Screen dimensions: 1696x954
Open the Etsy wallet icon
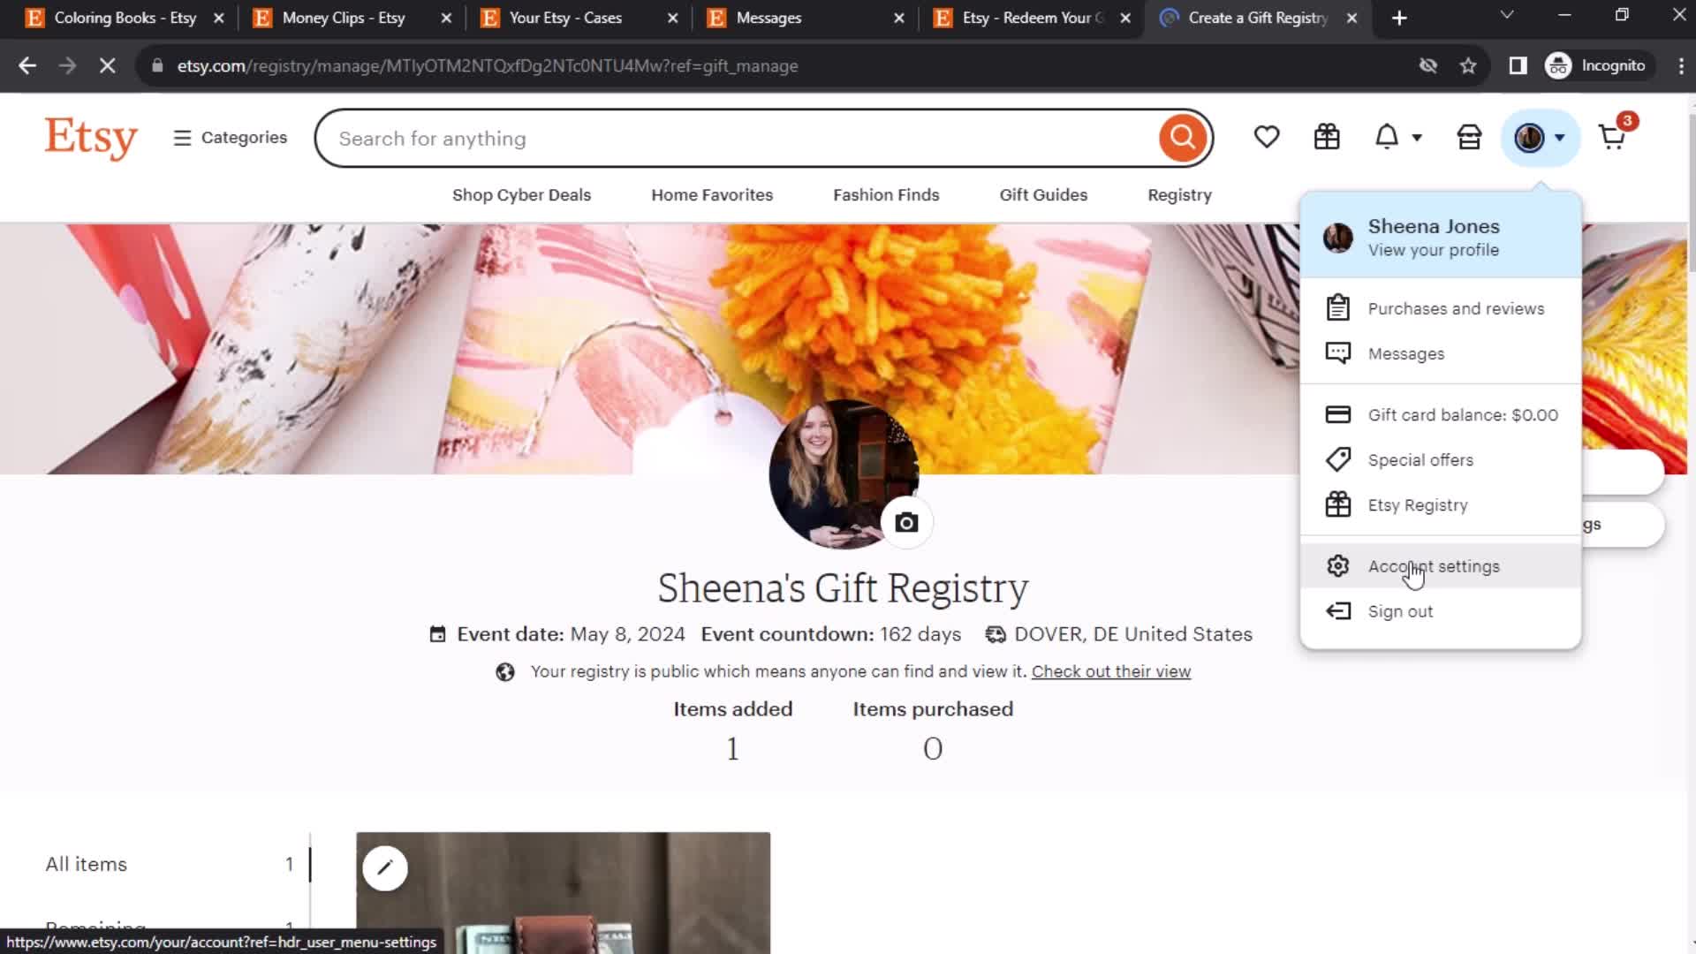tap(1468, 136)
